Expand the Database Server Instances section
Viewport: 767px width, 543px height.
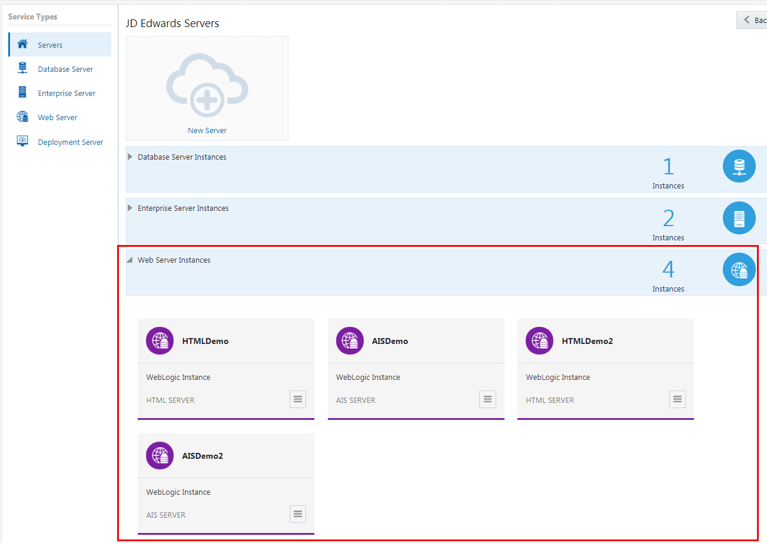[129, 157]
